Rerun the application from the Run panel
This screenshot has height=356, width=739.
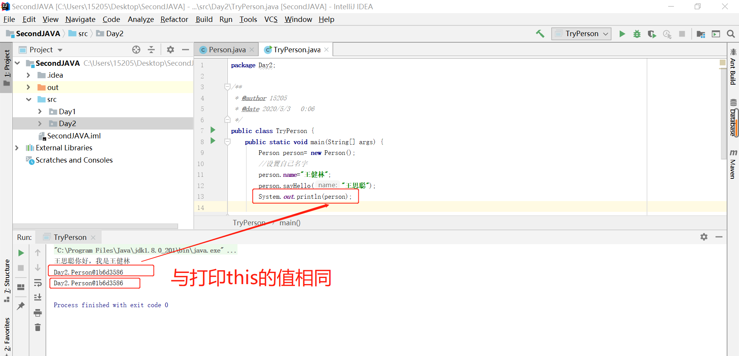pyautogui.click(x=21, y=253)
